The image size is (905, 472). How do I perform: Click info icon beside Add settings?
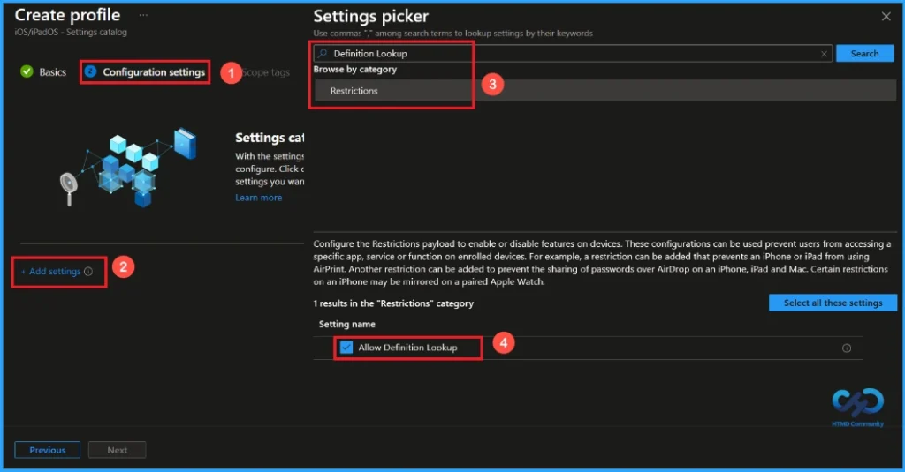click(x=88, y=272)
